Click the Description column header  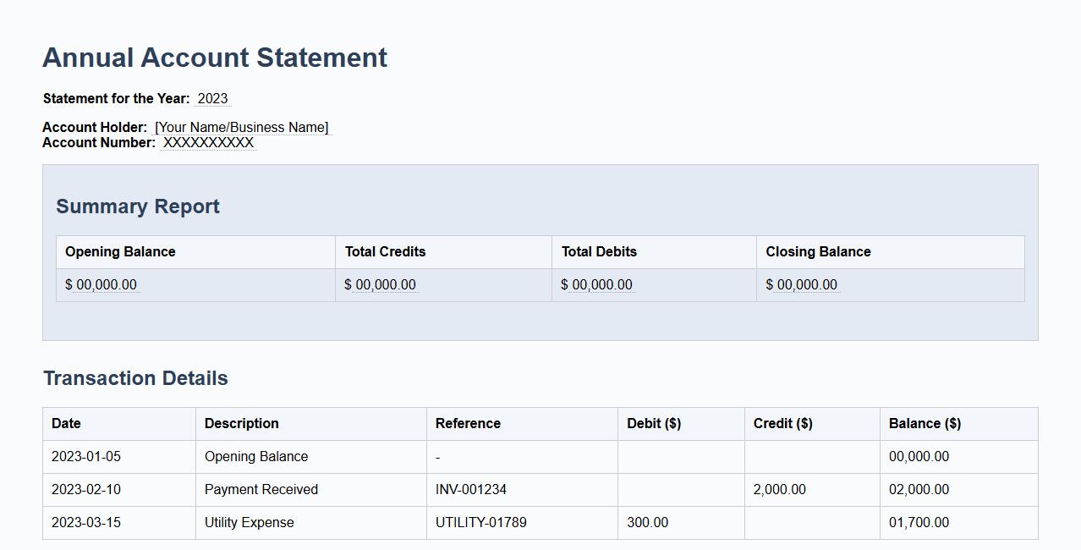tap(242, 423)
